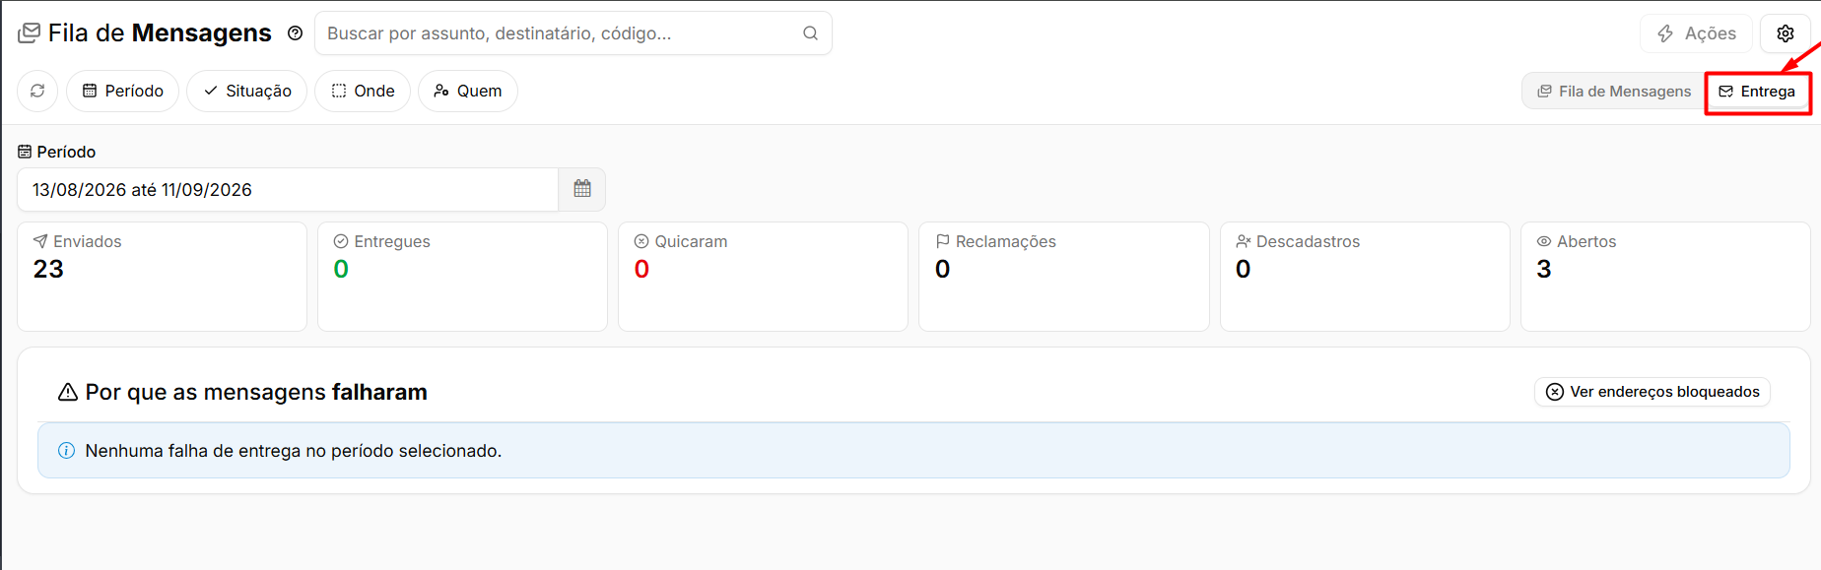Click the warning triangle icon
Screen dimensions: 1821x570
(x=68, y=392)
